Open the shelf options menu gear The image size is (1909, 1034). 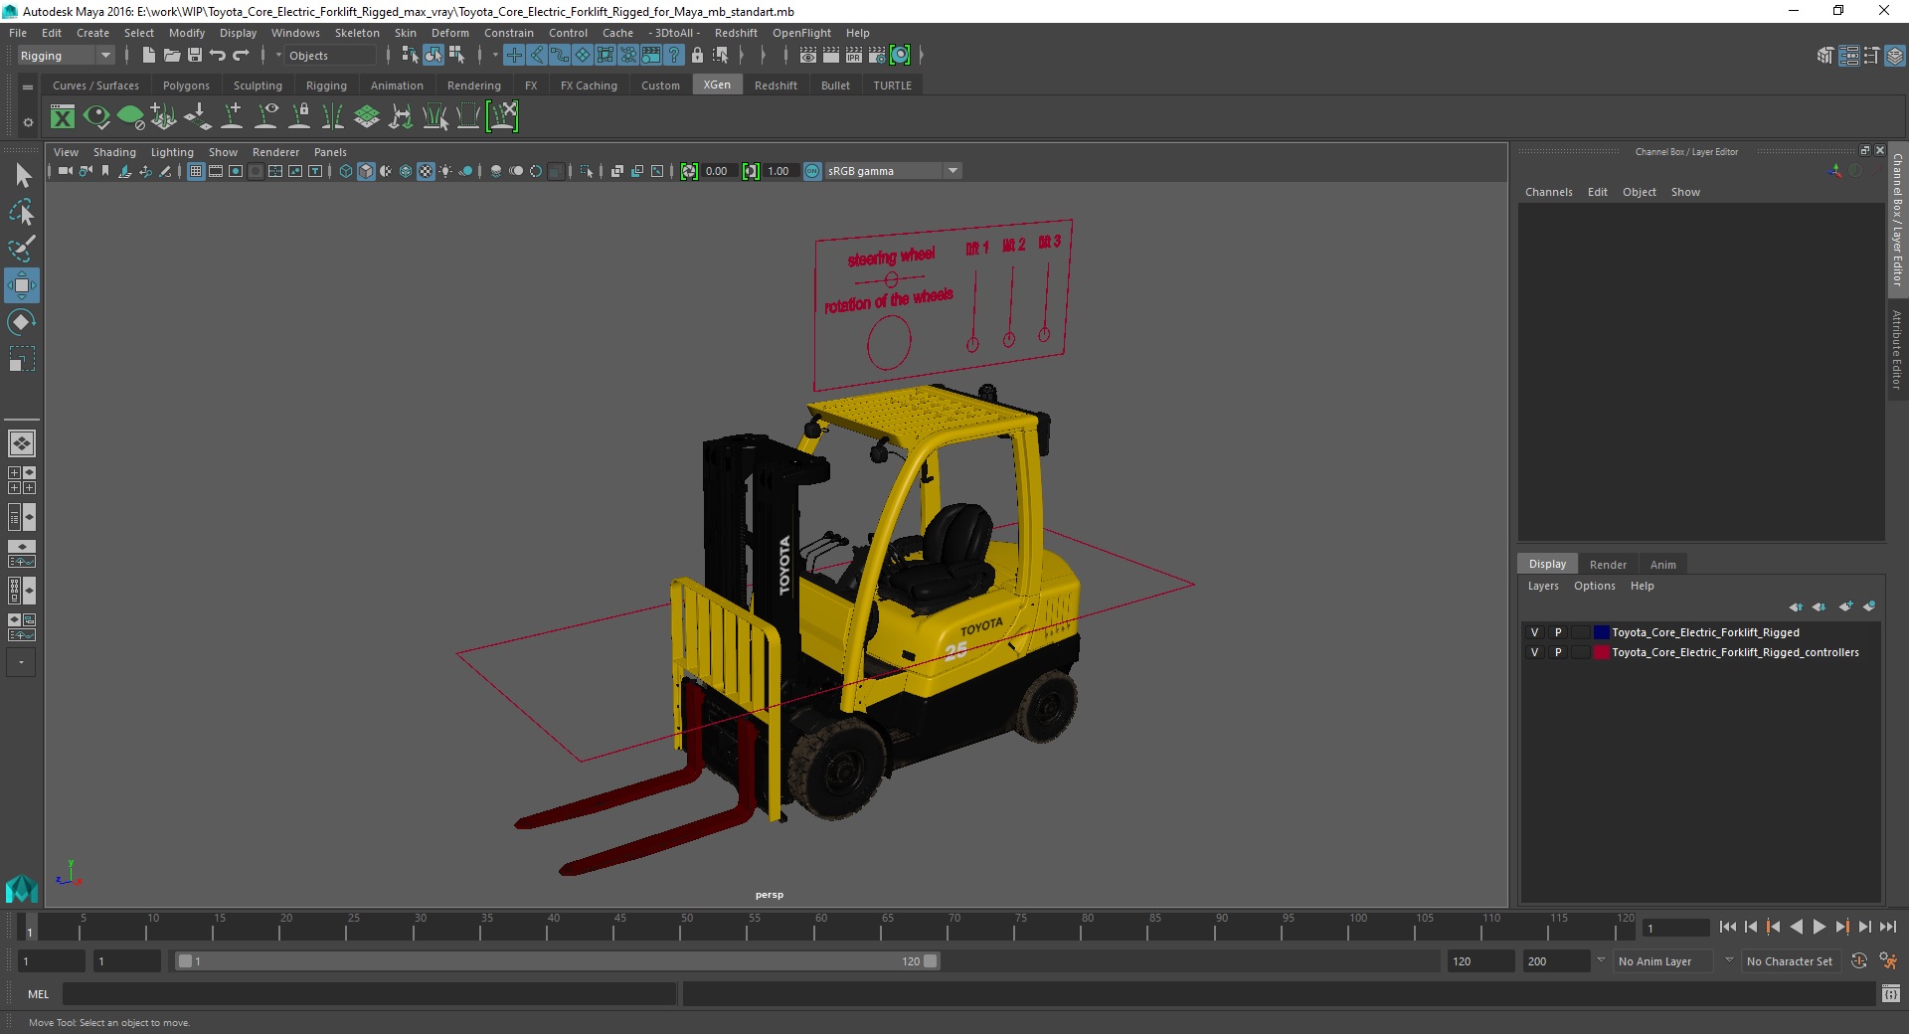tap(28, 122)
